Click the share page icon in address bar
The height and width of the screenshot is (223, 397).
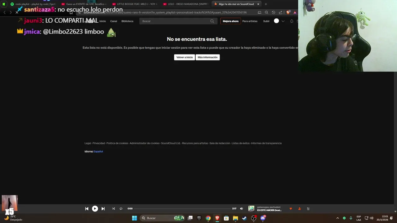point(281,12)
